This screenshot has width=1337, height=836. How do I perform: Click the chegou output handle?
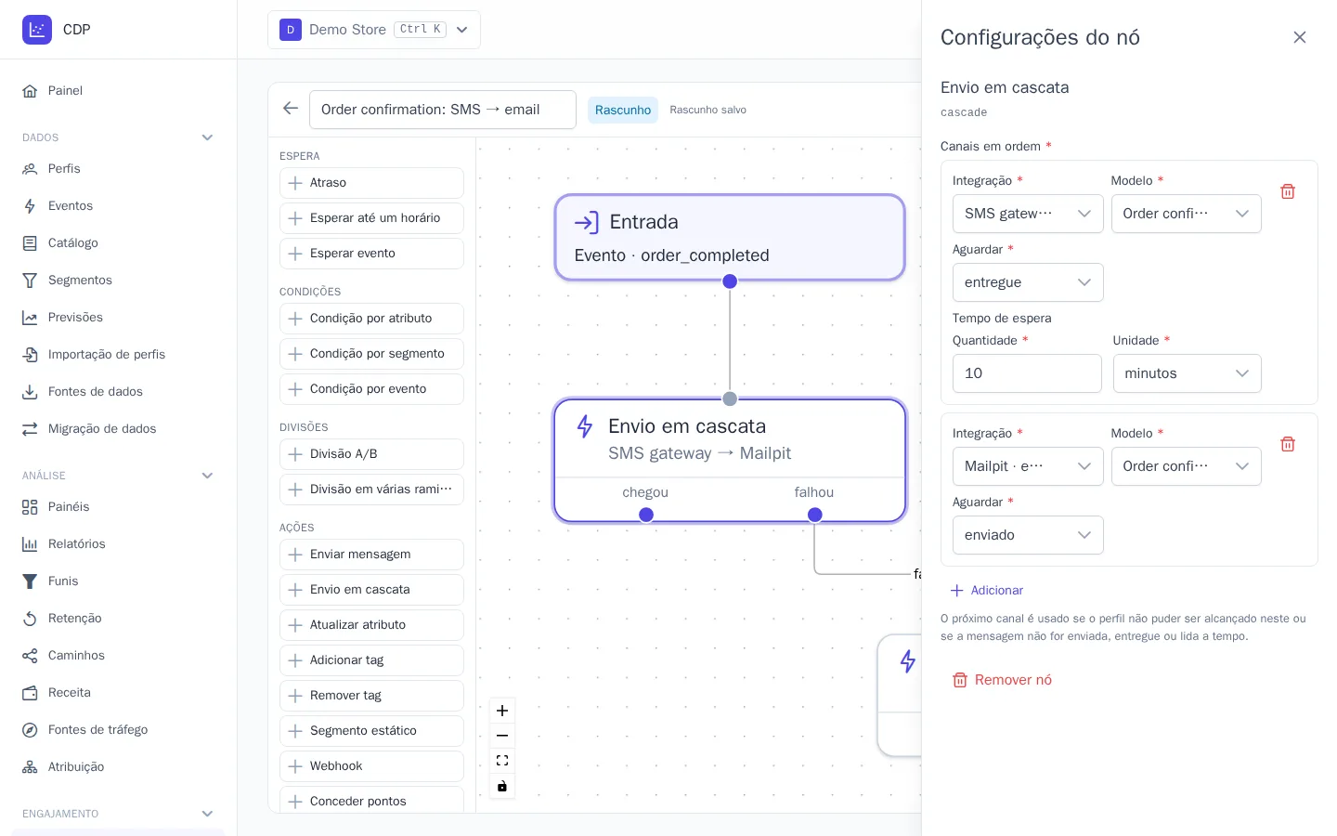(646, 515)
